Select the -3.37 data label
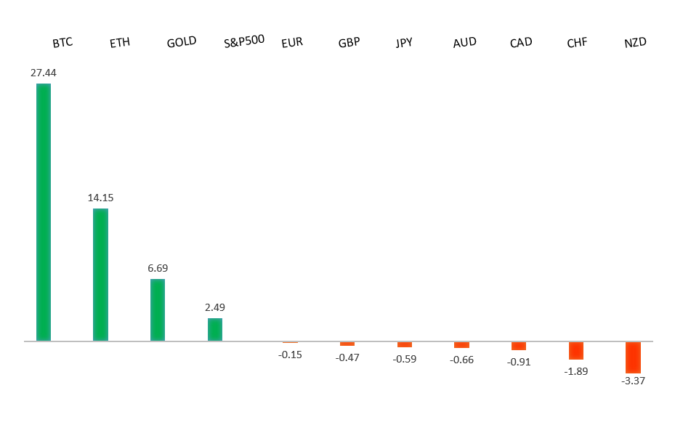683x425 pixels. tap(634, 381)
